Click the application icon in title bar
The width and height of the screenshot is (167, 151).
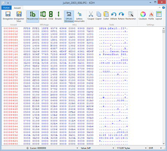[3, 3]
